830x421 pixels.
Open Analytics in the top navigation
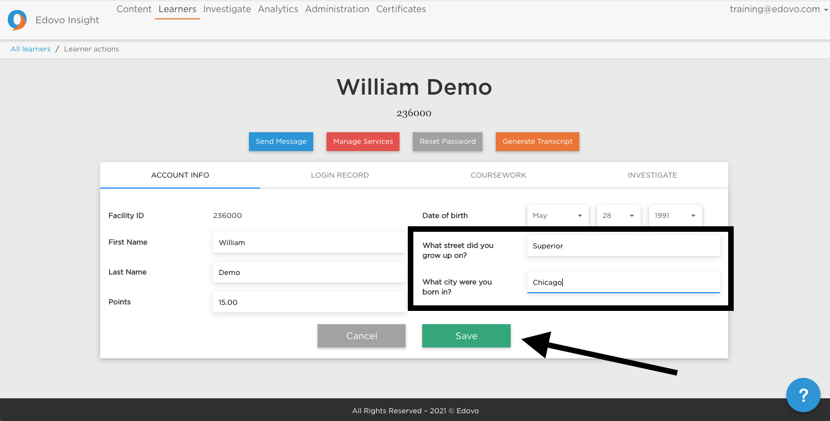point(278,9)
